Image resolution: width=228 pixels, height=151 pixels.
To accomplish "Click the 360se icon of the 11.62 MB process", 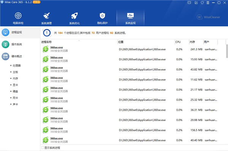I will (46, 80).
